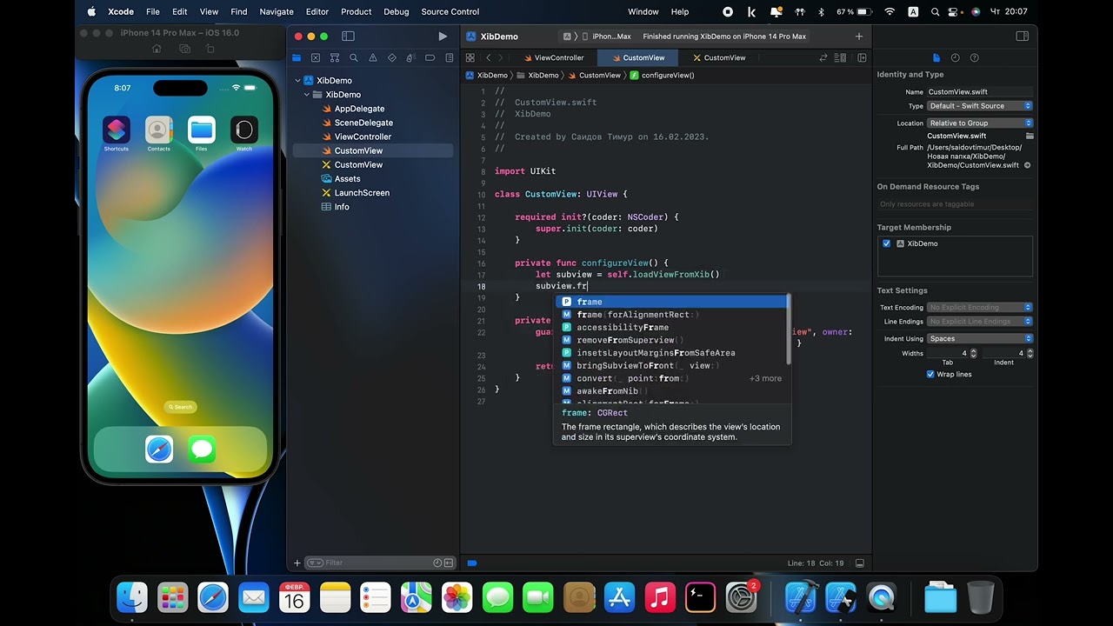Screen dimensions: 1113x626
Task: Open the breakpoint navigator
Action: [x=430, y=57]
